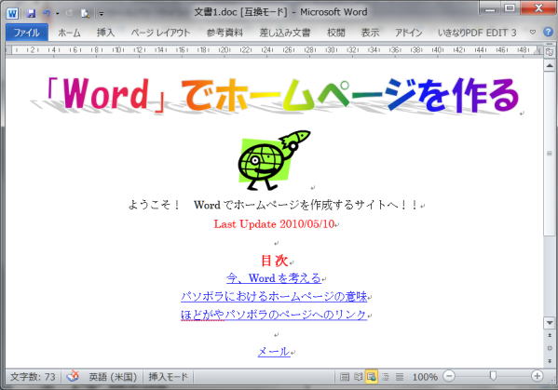Click the ようこそ！ welcome sentence text

(x=273, y=205)
